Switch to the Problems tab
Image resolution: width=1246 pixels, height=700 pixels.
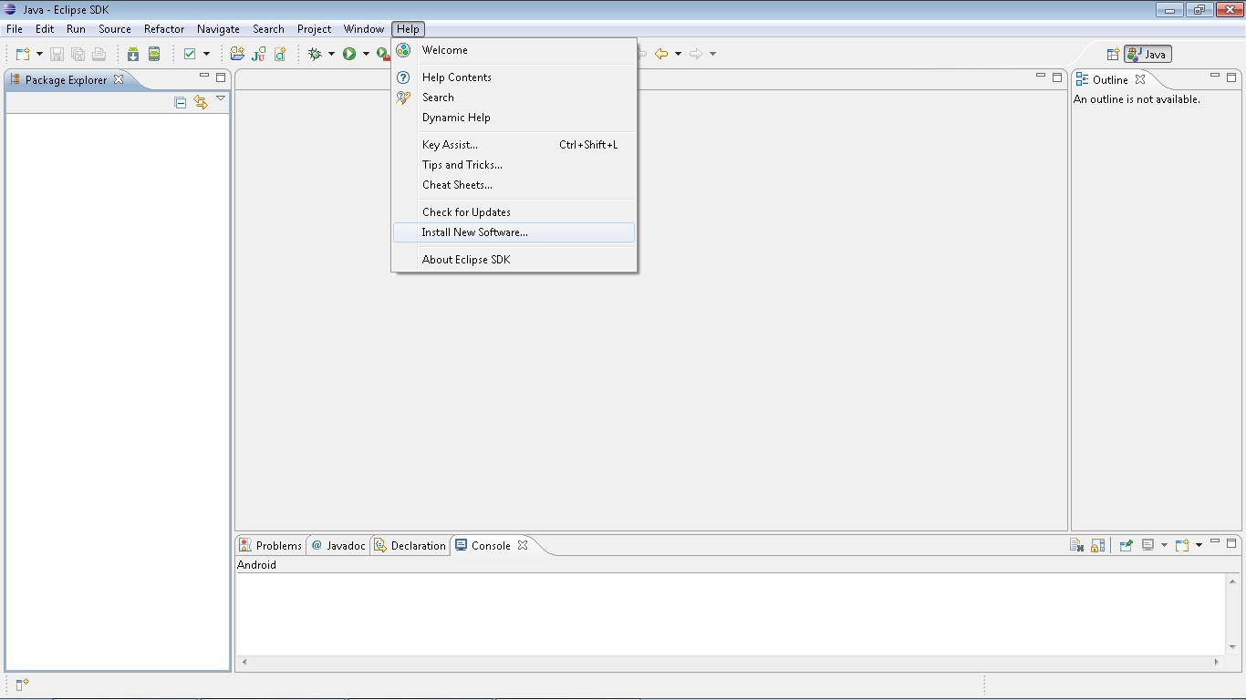pyautogui.click(x=271, y=546)
